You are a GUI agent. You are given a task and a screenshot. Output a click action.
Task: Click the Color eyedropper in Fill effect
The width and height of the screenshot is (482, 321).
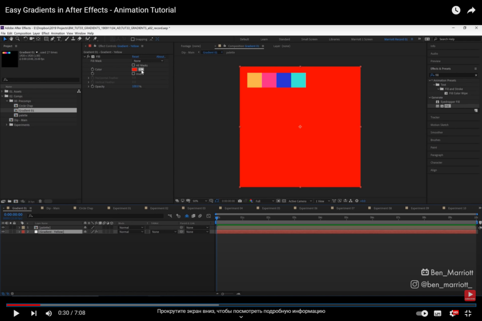pyautogui.click(x=141, y=70)
